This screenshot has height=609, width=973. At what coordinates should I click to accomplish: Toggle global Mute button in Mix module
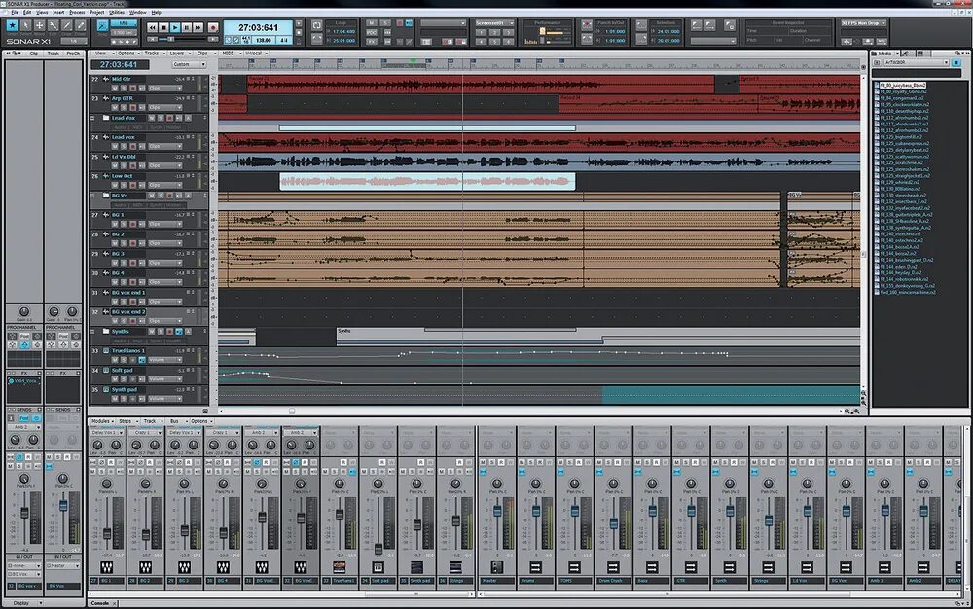pyautogui.click(x=371, y=23)
